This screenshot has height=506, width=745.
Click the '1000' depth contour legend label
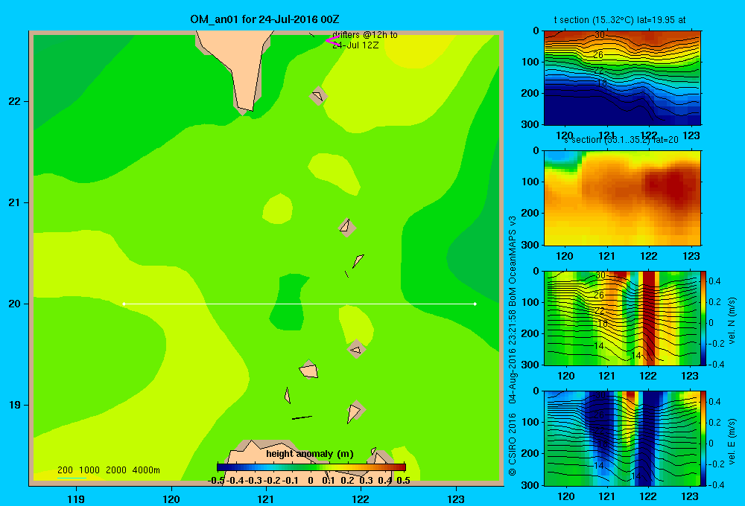tap(89, 470)
